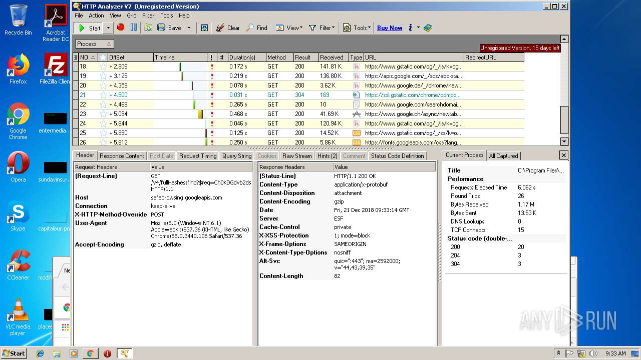This screenshot has height=360, width=641.
Task: Close the Current Process side panel
Action: pos(563,155)
